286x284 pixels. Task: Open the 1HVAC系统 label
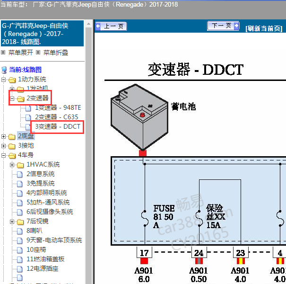[43, 165]
